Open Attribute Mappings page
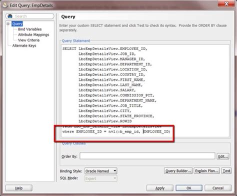Image resolution: width=237 pixels, height=196 pixels. (33, 34)
